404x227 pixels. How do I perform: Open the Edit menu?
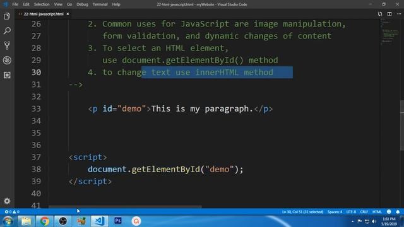[26, 4]
